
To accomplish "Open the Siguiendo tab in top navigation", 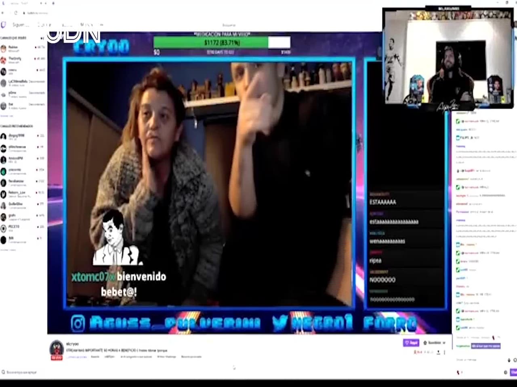I will point(20,25).
